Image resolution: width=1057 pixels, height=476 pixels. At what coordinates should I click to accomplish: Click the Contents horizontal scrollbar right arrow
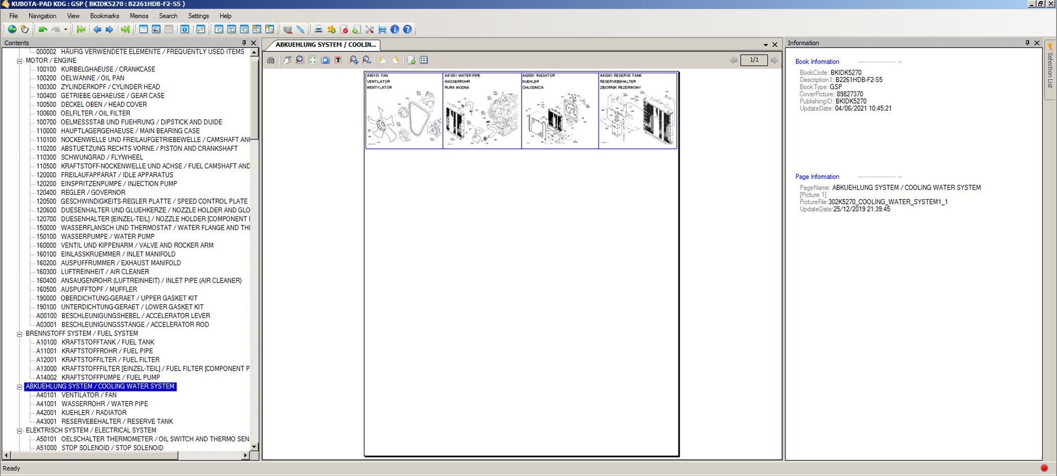pos(245,455)
